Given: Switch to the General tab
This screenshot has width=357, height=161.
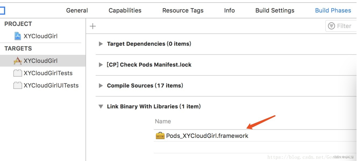Looking at the screenshot, I should click(x=77, y=10).
